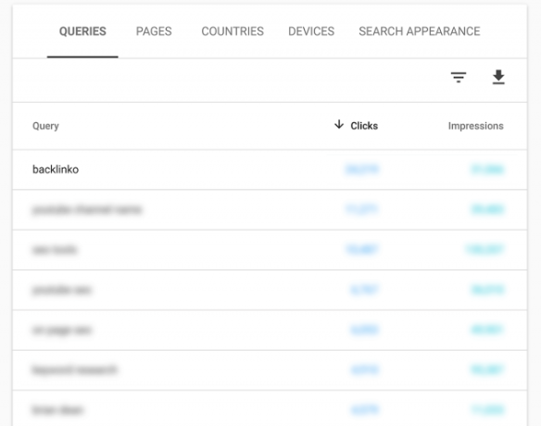Click impressions value in backlinko row

click(x=487, y=169)
